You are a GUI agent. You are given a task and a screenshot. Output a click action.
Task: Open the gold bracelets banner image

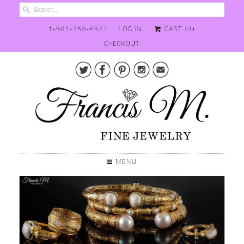[122, 210]
